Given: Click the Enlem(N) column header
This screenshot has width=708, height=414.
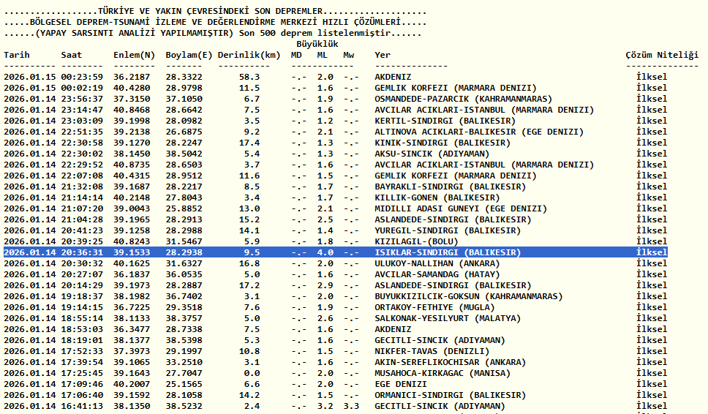Looking at the screenshot, I should click(135, 55).
